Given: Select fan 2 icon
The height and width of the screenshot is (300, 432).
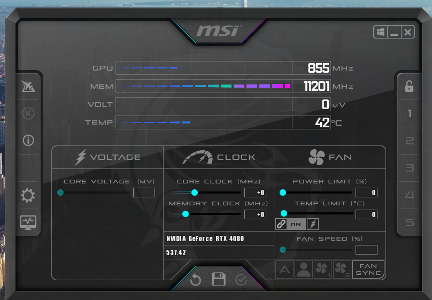Looking at the screenshot, I should [342, 270].
